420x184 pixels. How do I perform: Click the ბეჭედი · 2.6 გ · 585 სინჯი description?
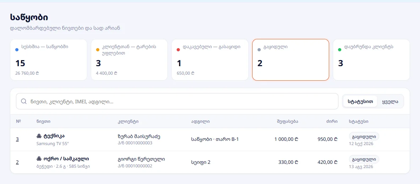(63, 166)
